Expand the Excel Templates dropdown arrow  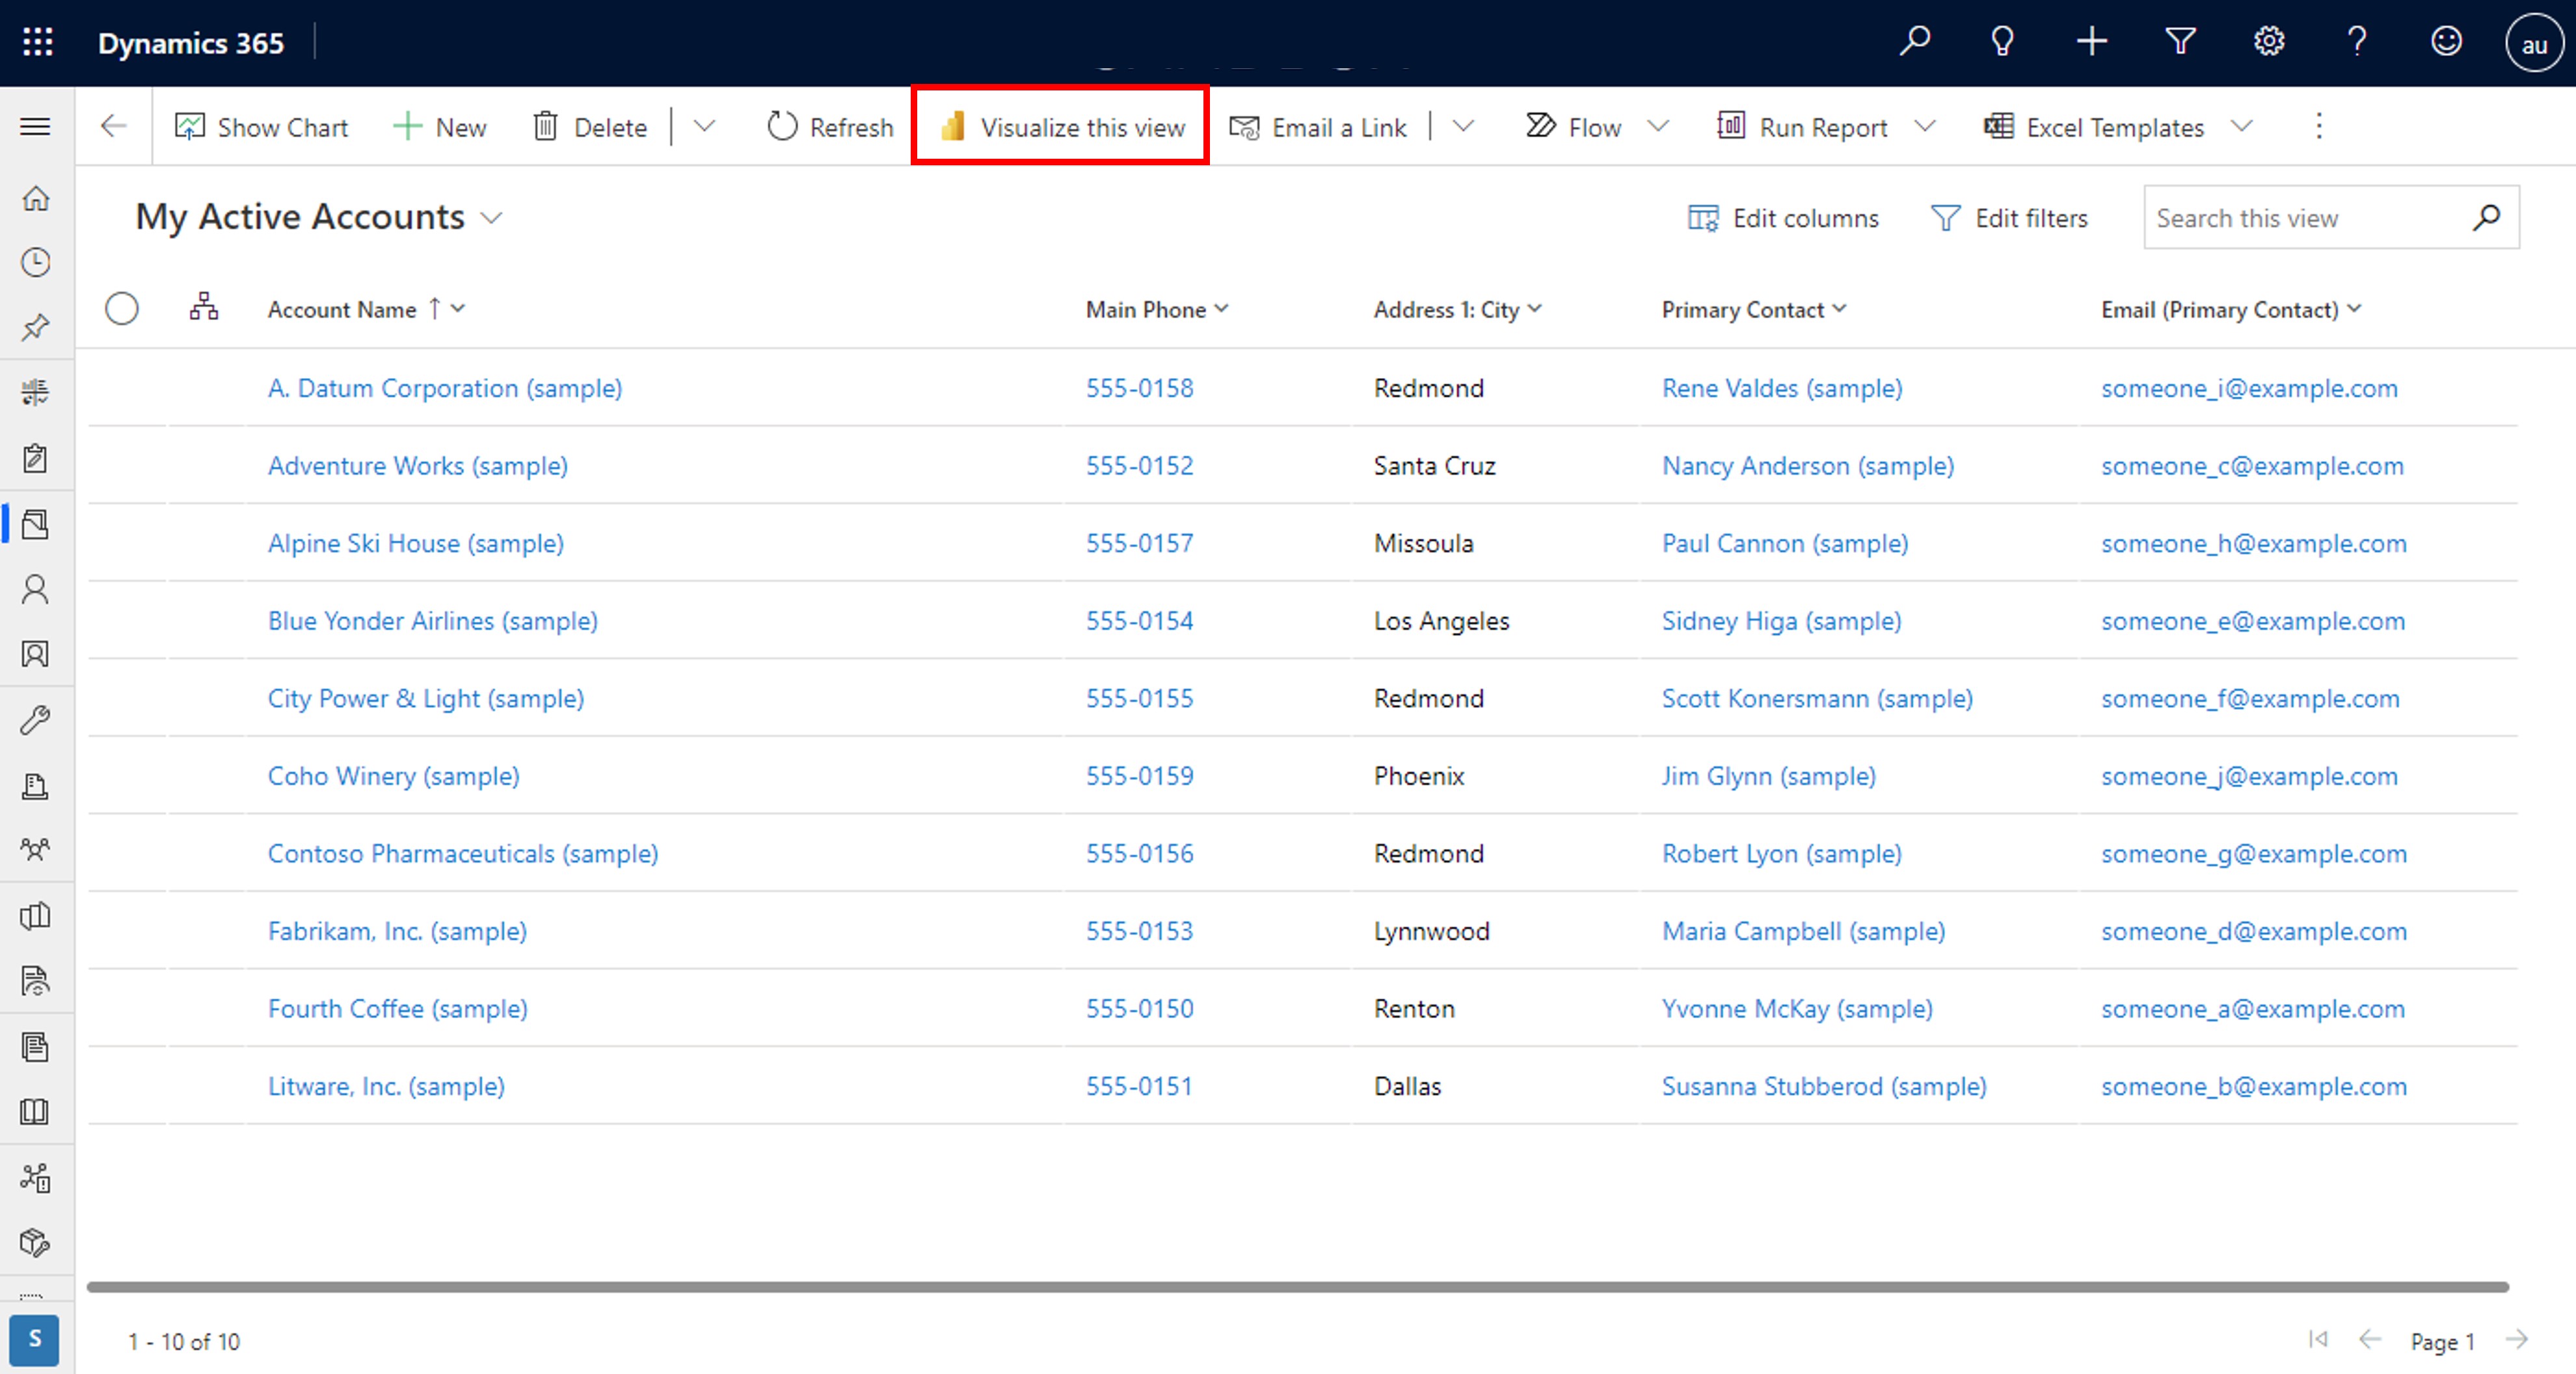coord(2242,126)
